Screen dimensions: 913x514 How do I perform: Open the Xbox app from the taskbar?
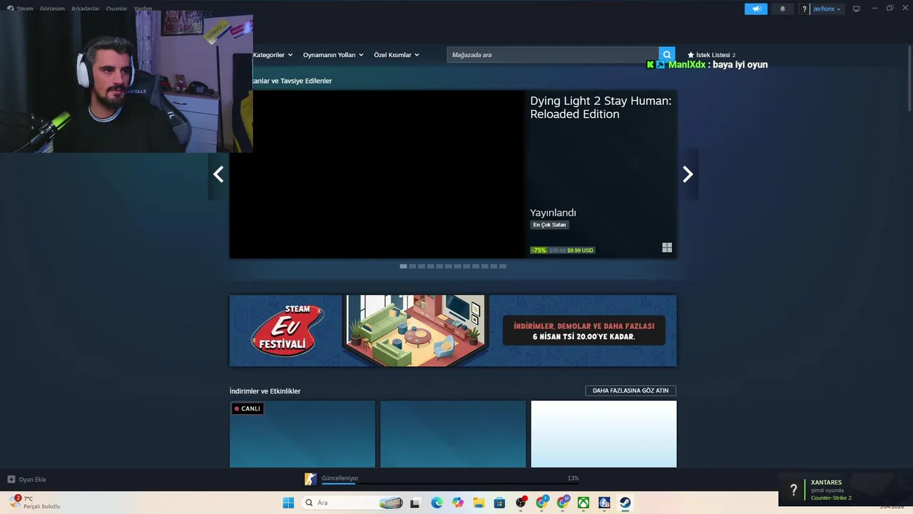click(x=583, y=503)
